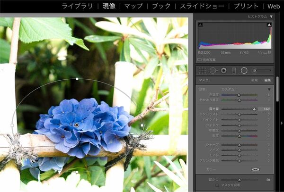Open the スライドショー module
The height and width of the screenshot is (192, 284).
202,6
